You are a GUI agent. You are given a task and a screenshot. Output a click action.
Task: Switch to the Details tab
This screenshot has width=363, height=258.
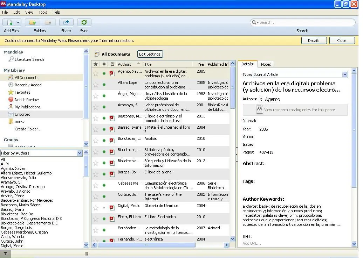247,64
